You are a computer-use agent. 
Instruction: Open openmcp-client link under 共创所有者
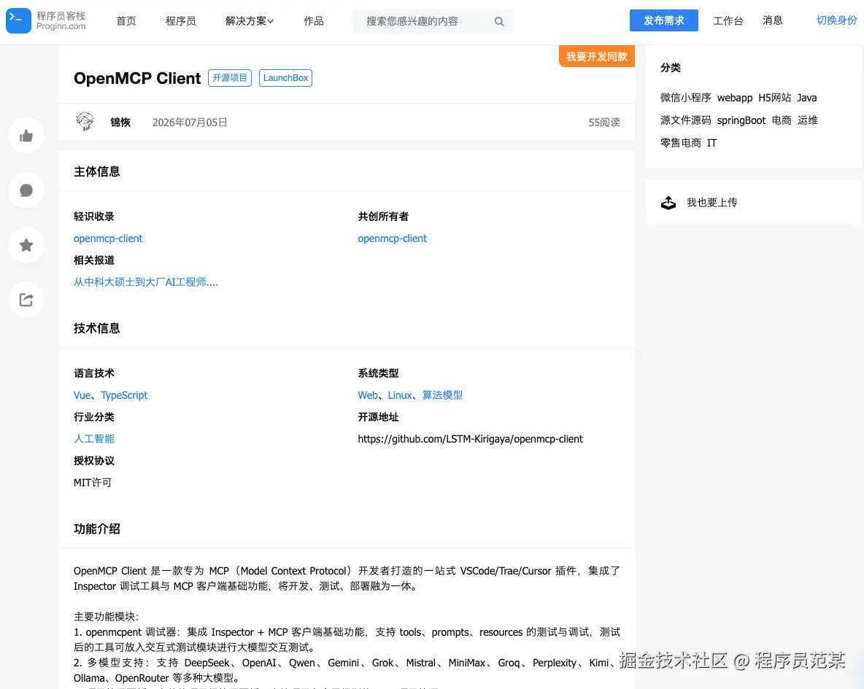(393, 238)
